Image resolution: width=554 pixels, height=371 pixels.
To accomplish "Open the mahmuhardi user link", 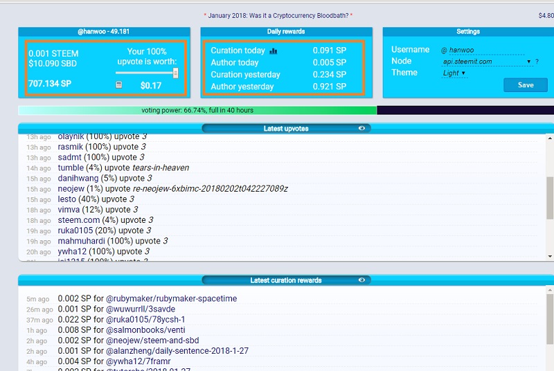I will (81, 241).
